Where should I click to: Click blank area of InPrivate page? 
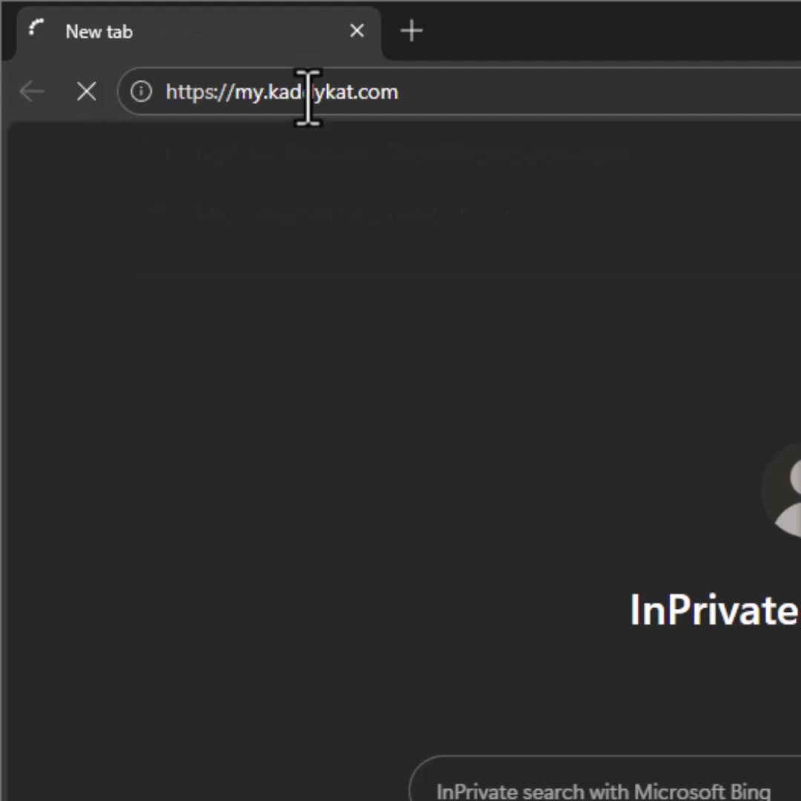297,482
